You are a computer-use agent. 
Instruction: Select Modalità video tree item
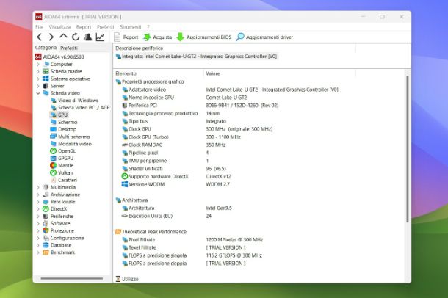tap(71, 144)
